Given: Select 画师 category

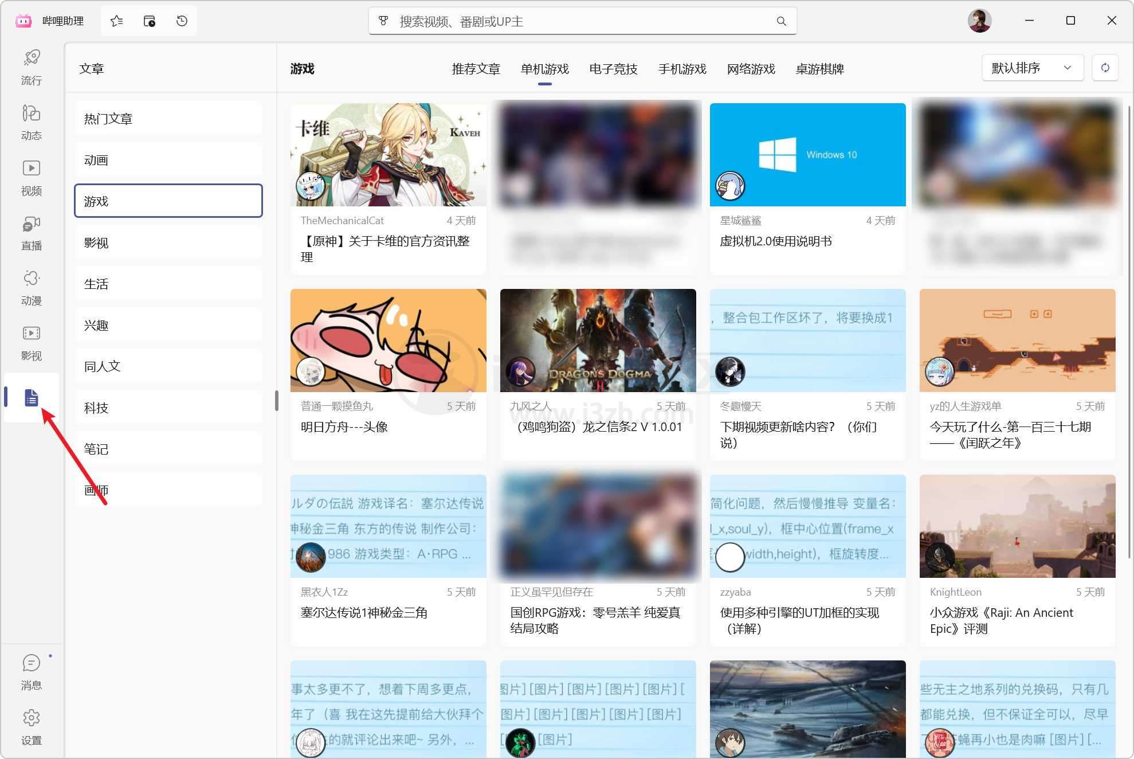Looking at the screenshot, I should click(168, 490).
